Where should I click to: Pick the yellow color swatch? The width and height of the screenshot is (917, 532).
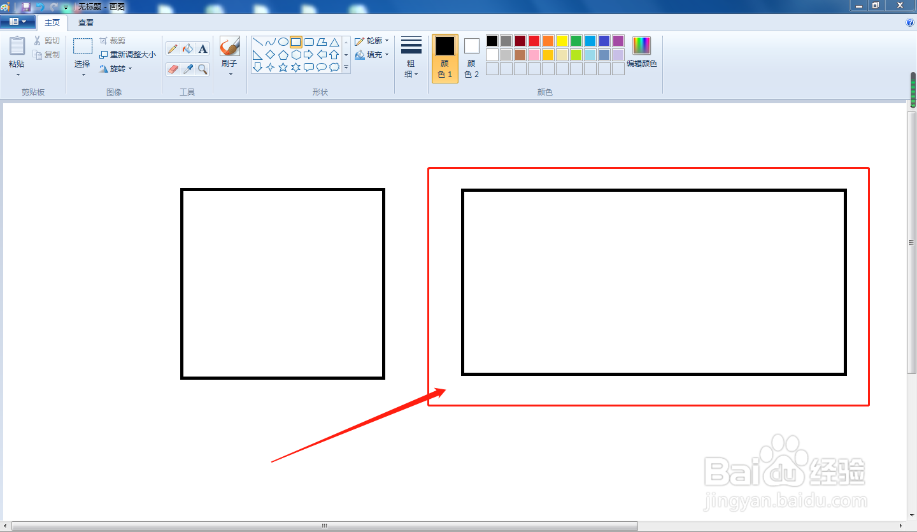562,41
